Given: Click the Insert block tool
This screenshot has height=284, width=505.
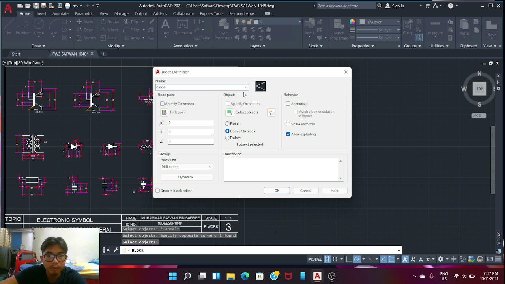Looking at the screenshot, I should 309,27.
